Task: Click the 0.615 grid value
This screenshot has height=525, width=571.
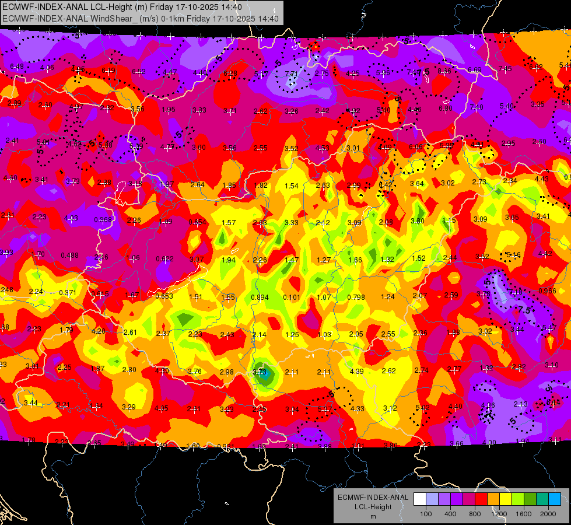Action: tap(100, 294)
